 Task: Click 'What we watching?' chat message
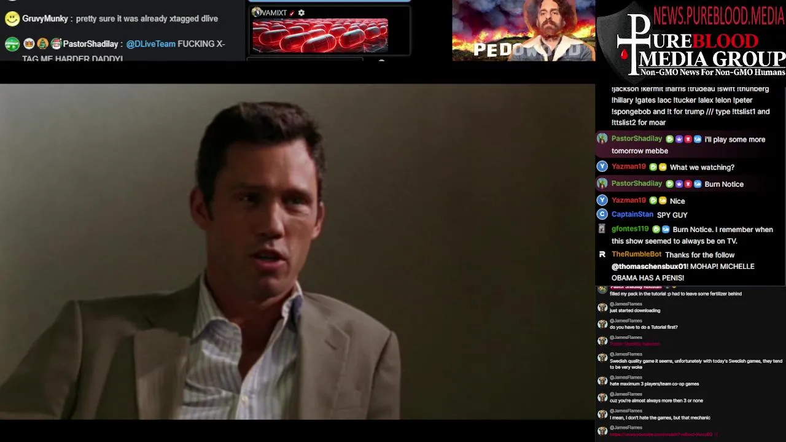[x=702, y=168]
